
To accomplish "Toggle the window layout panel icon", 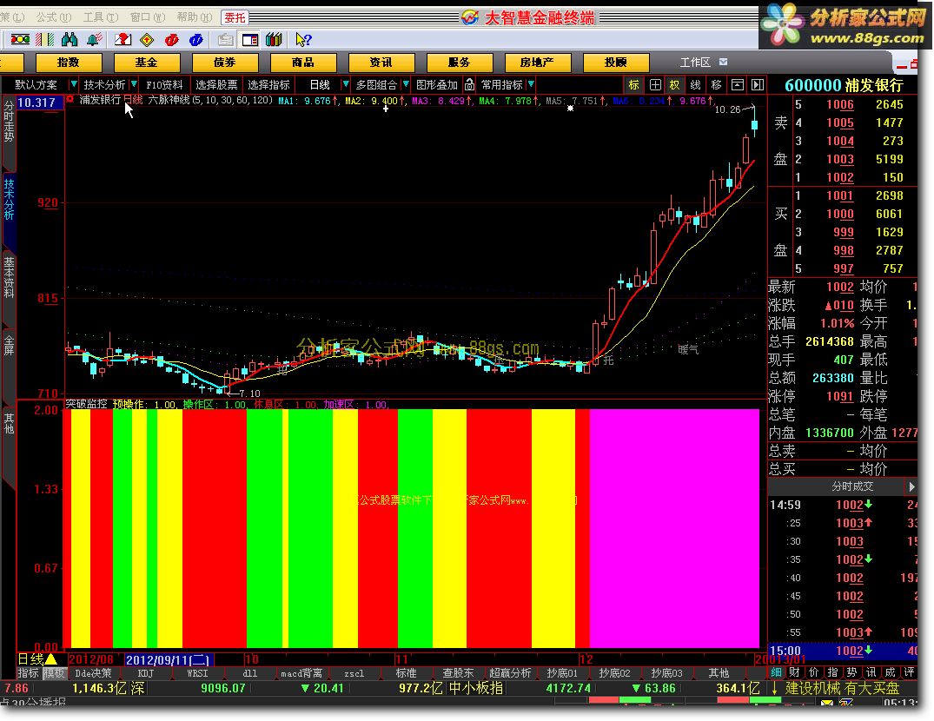I will pyautogui.click(x=249, y=40).
